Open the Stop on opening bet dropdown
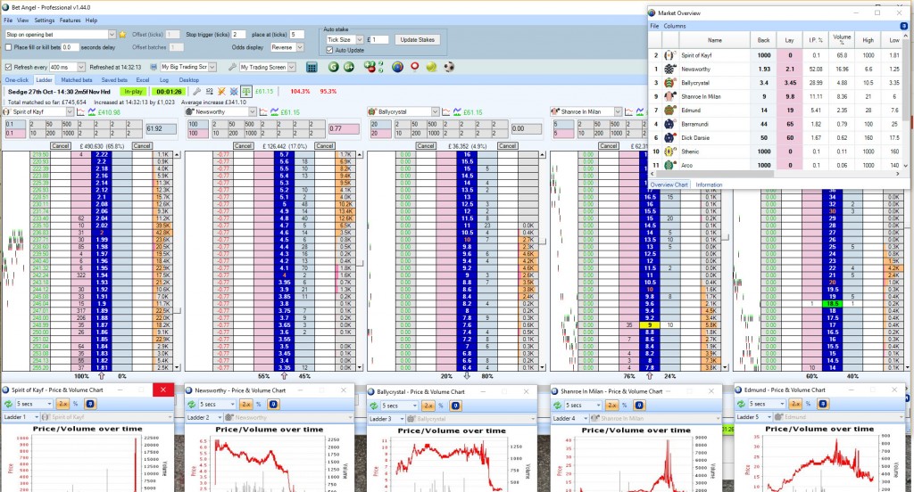Image resolution: width=914 pixels, height=492 pixels. 112,35
